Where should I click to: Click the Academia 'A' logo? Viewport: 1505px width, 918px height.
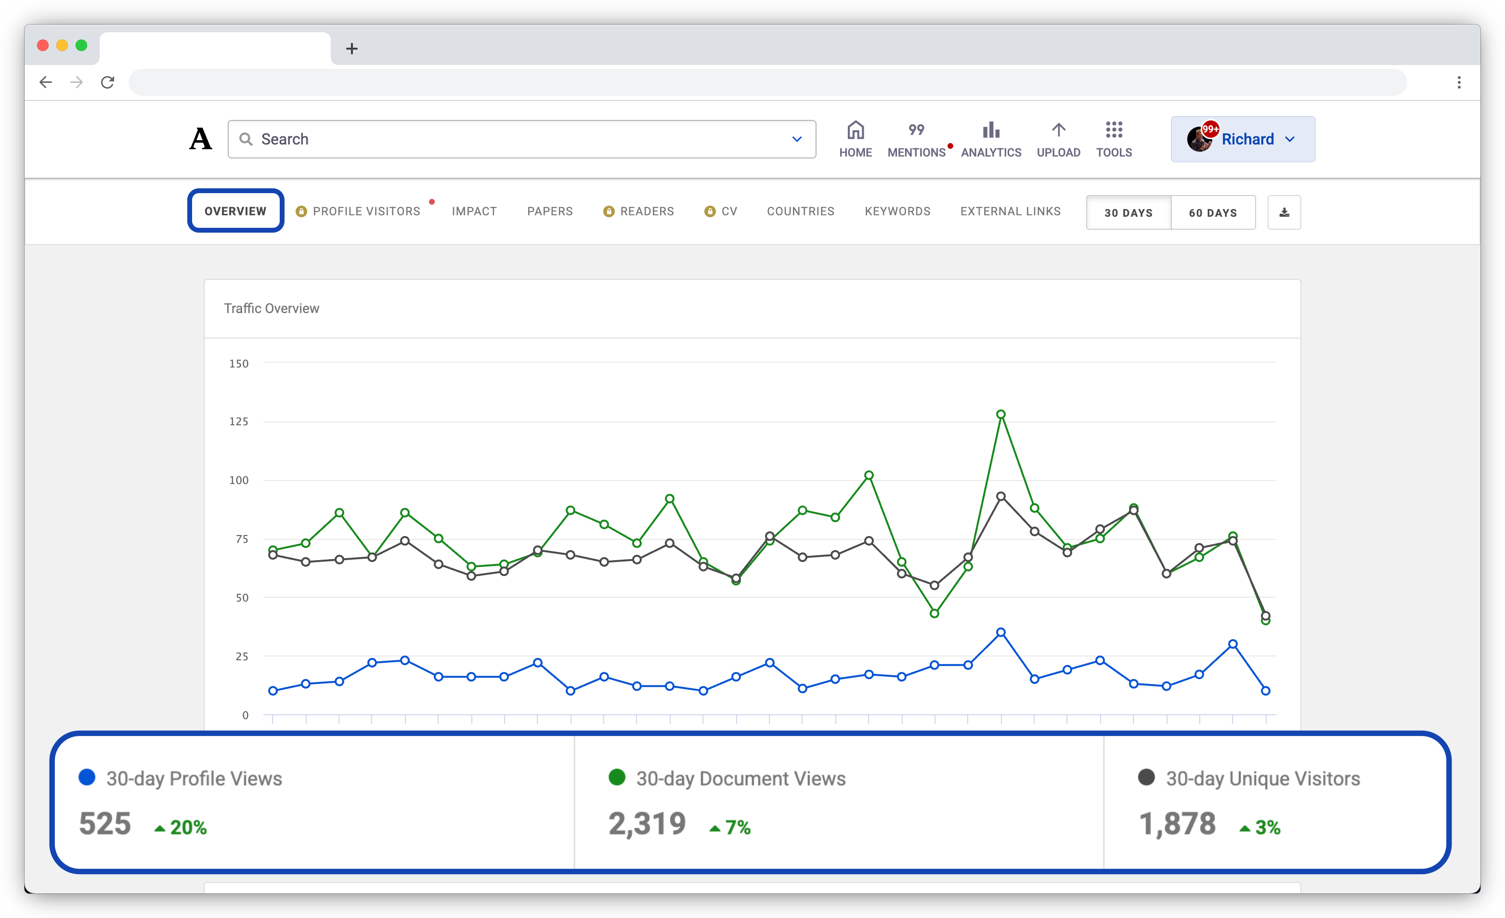[200, 139]
